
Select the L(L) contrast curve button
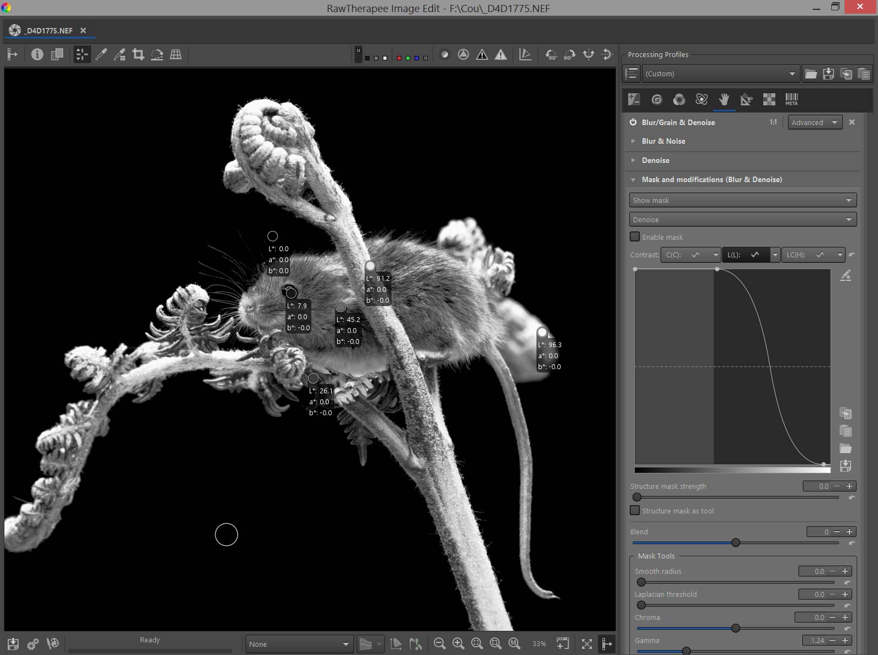[x=745, y=255]
